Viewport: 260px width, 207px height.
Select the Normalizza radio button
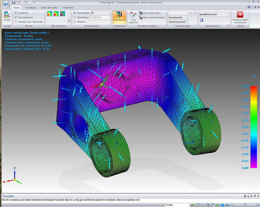pyautogui.click(x=75, y=17)
